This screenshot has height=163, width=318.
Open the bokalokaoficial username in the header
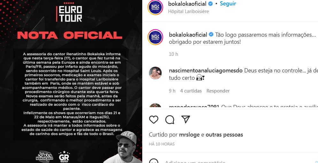(187, 4)
